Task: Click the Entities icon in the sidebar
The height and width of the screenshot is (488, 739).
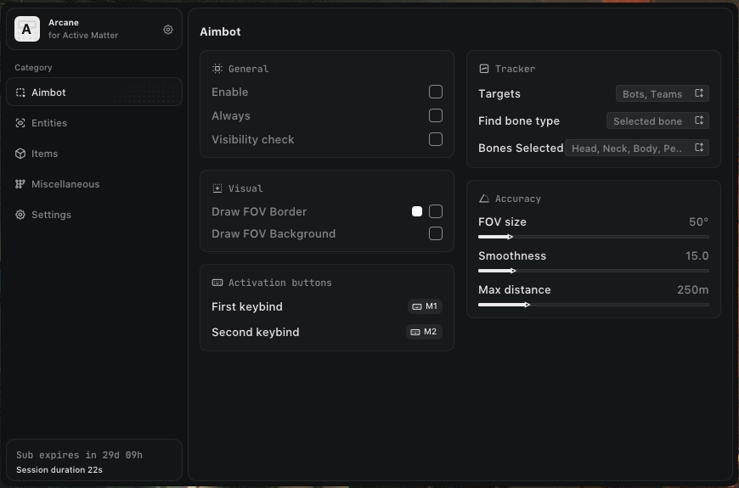Action: tap(20, 123)
